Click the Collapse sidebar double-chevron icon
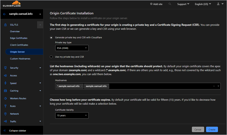This screenshot has height=135, width=227. (5, 130)
